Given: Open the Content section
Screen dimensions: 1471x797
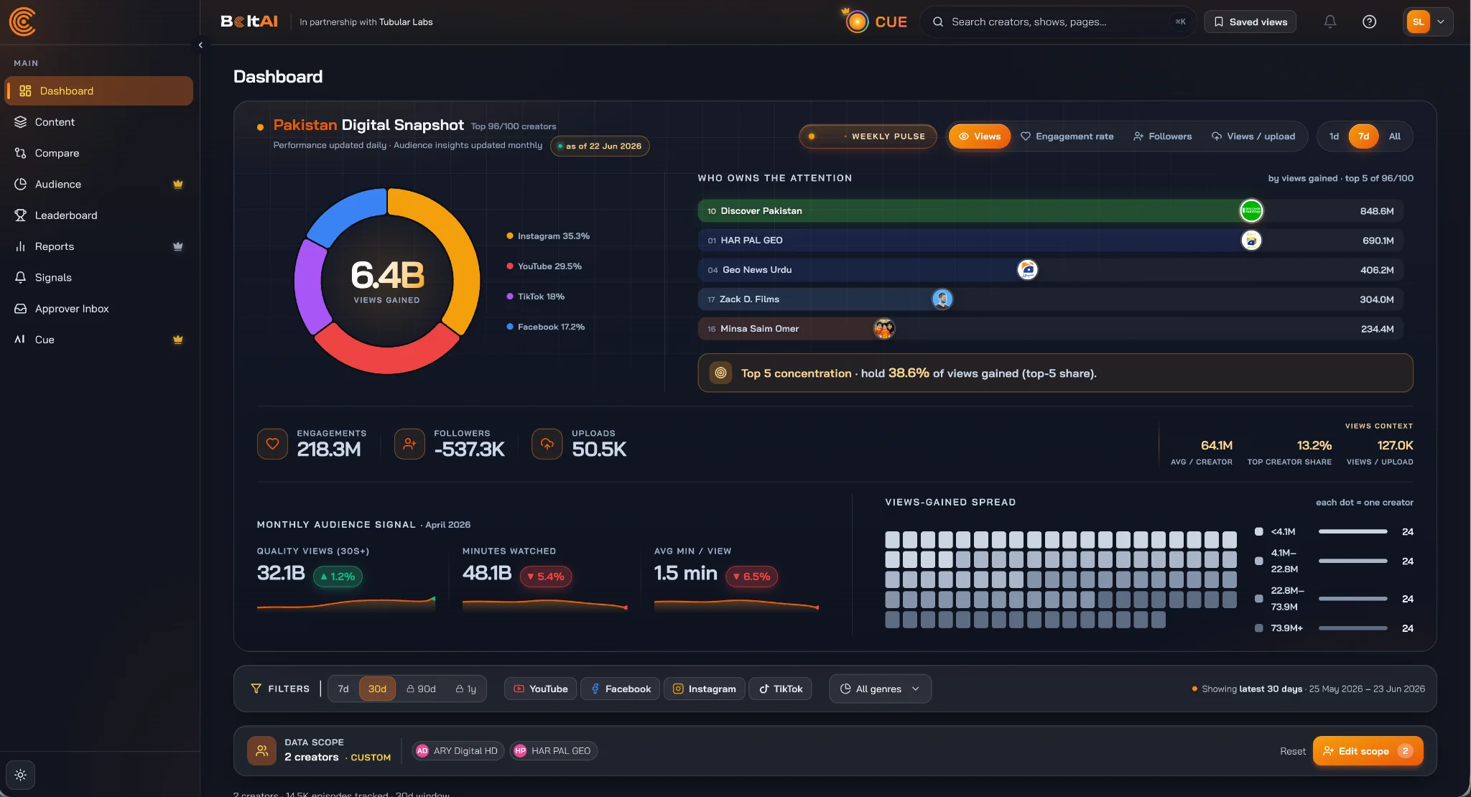Looking at the screenshot, I should [99, 122].
